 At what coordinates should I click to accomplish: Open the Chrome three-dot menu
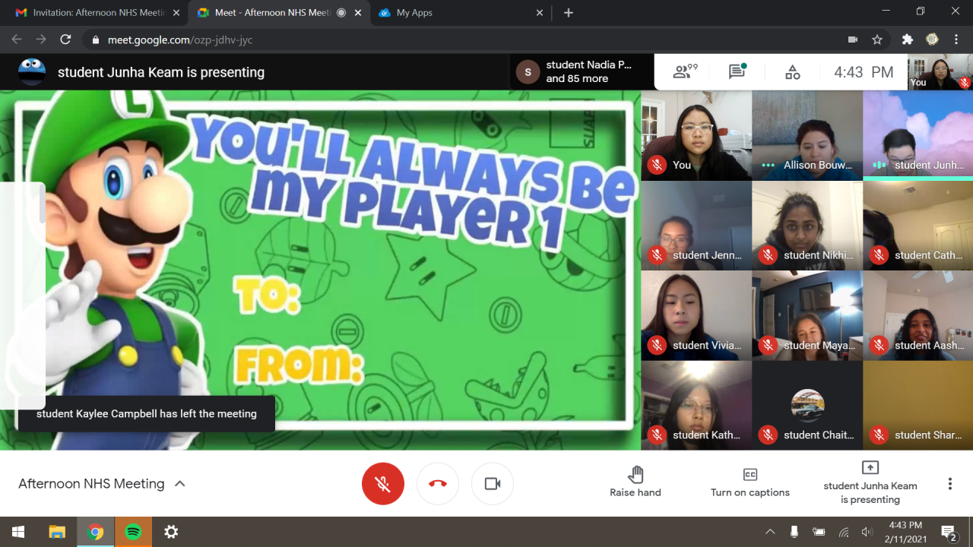[x=956, y=40]
